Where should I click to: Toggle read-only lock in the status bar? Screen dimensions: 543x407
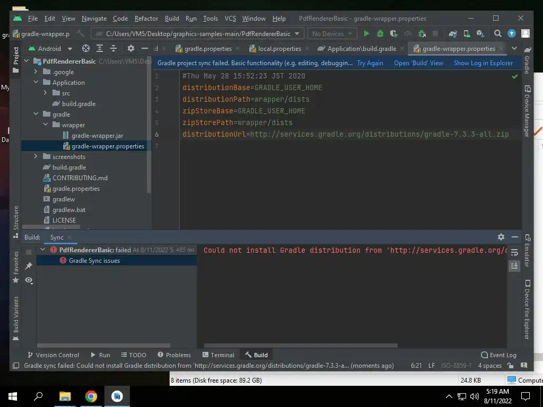[x=510, y=366]
